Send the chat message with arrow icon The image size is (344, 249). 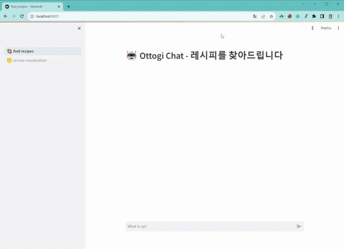tap(299, 226)
